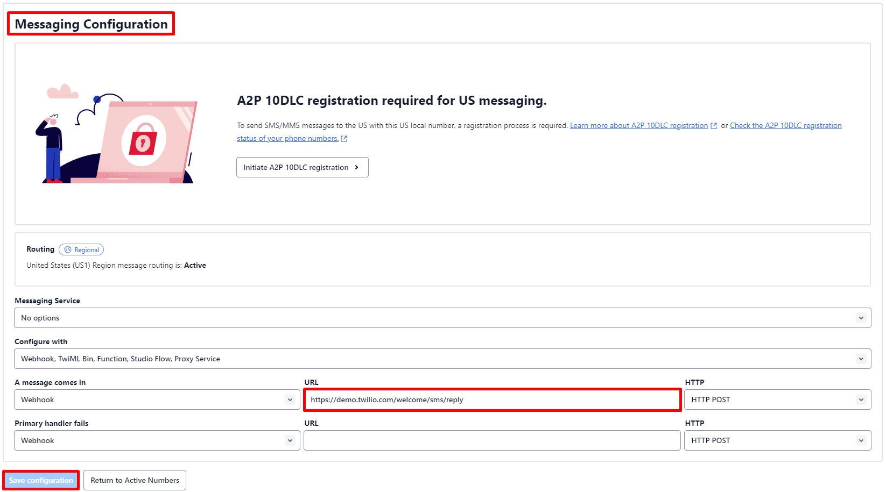
Task: Expand 'A message comes in' Webhook dropdown
Action: click(157, 400)
